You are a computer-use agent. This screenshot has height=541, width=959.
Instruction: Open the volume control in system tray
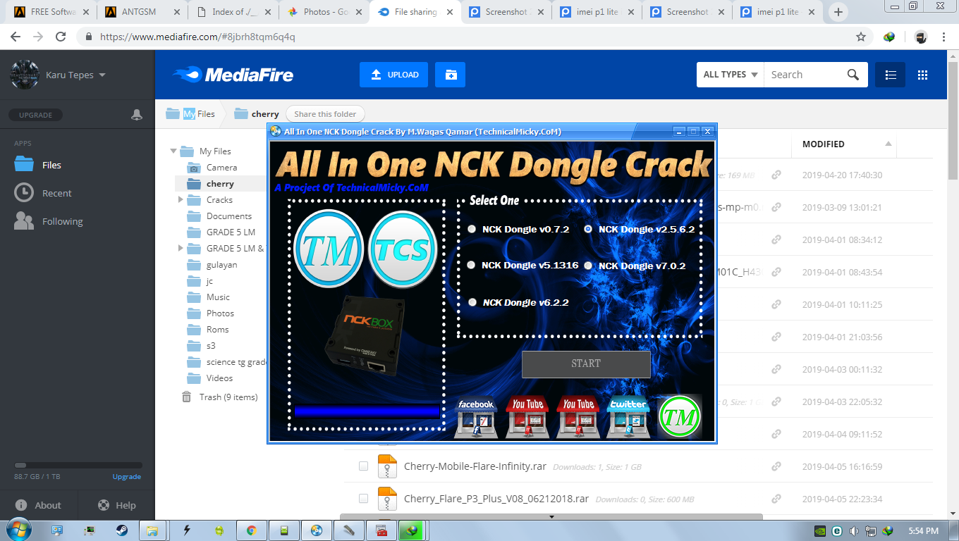(x=854, y=530)
